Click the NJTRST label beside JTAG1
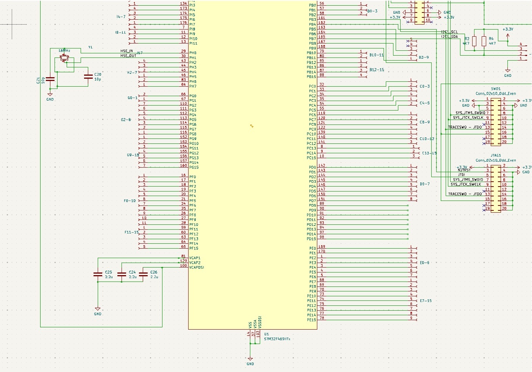Image resolution: width=532 pixels, height=372 pixels. (x=464, y=170)
